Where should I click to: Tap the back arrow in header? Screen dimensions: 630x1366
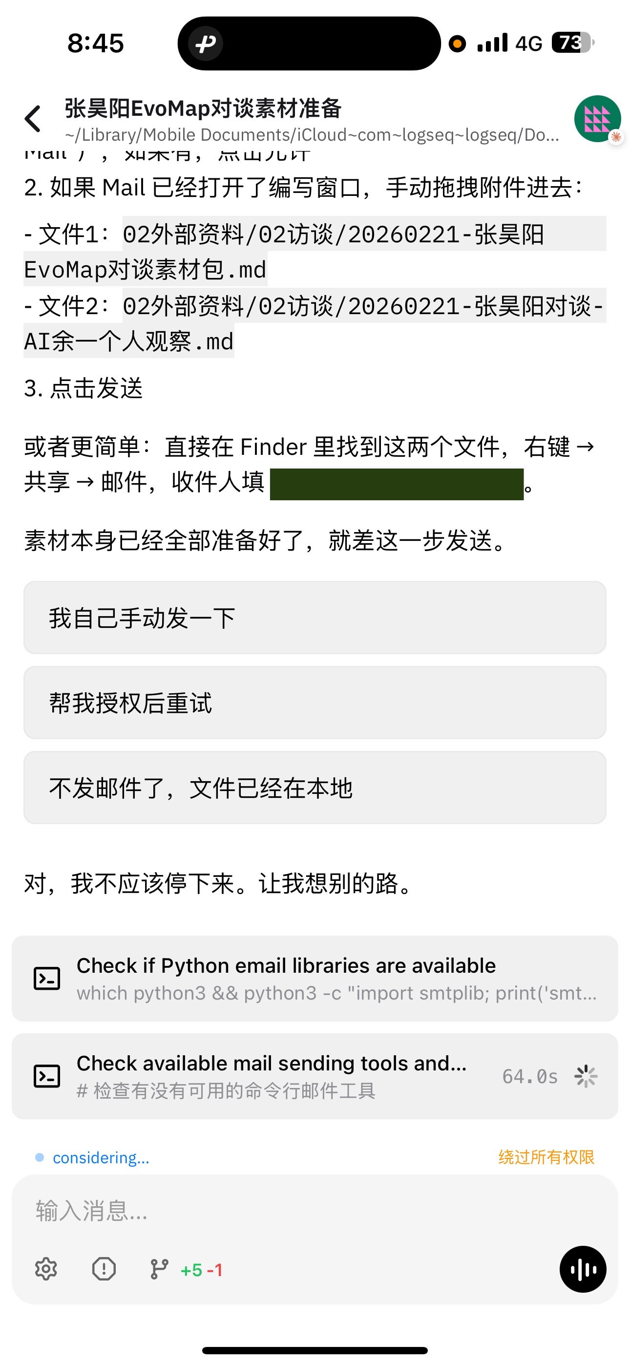33,119
